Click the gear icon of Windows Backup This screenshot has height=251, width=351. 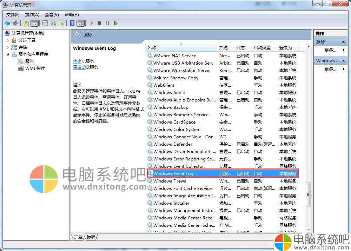[150, 107]
